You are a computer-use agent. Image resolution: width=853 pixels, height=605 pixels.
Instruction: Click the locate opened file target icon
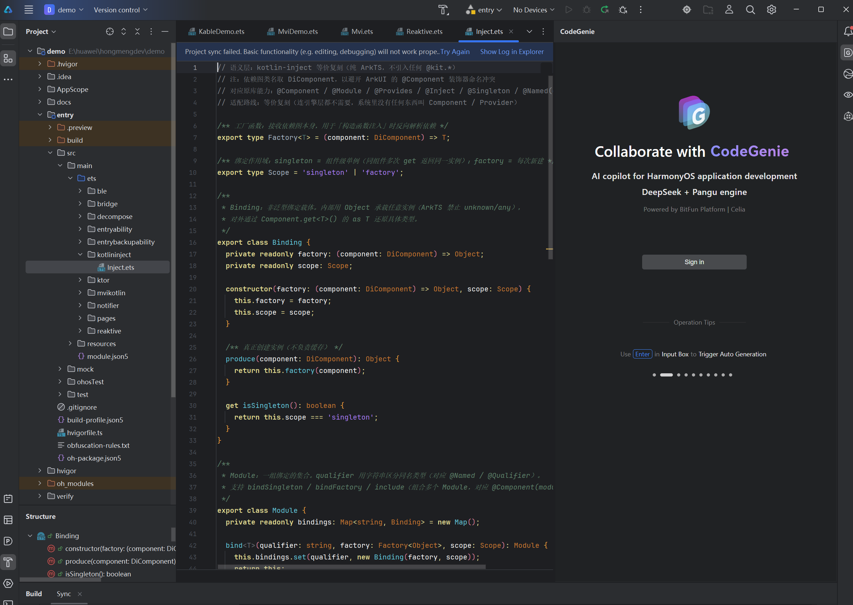(x=109, y=32)
